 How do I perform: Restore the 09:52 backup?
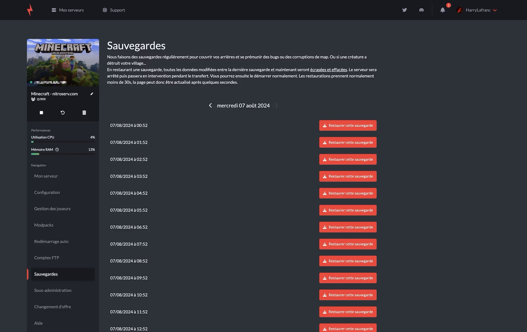click(x=348, y=278)
